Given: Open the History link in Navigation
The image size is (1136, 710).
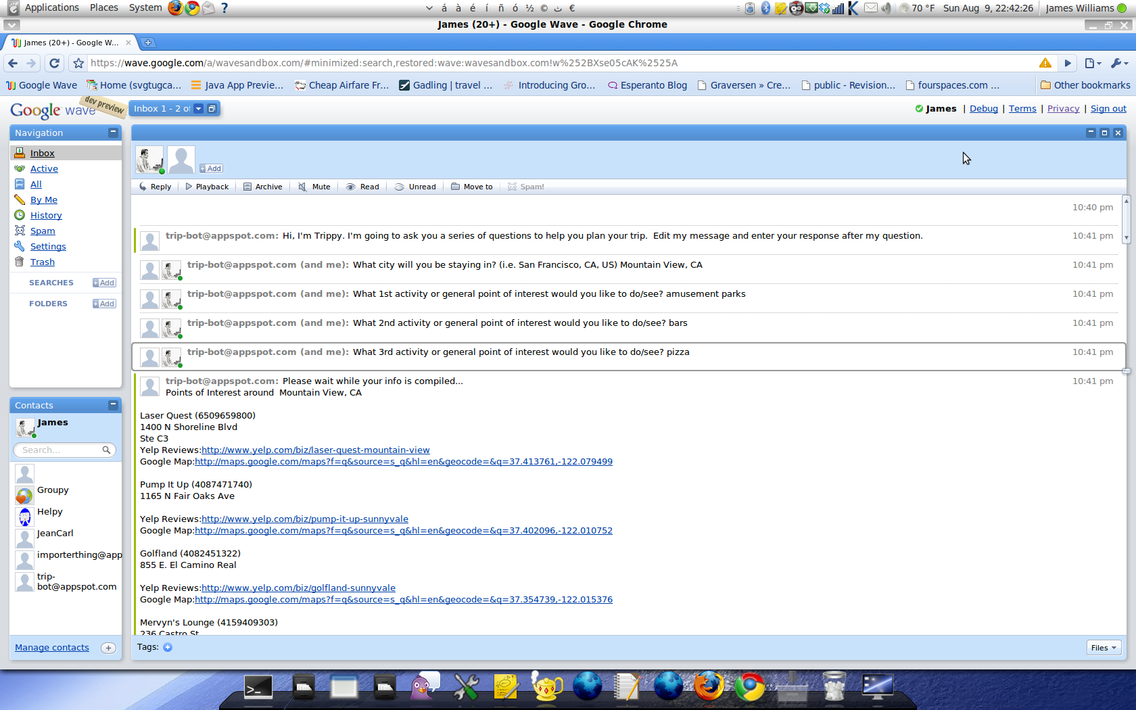Looking at the screenshot, I should [x=46, y=216].
